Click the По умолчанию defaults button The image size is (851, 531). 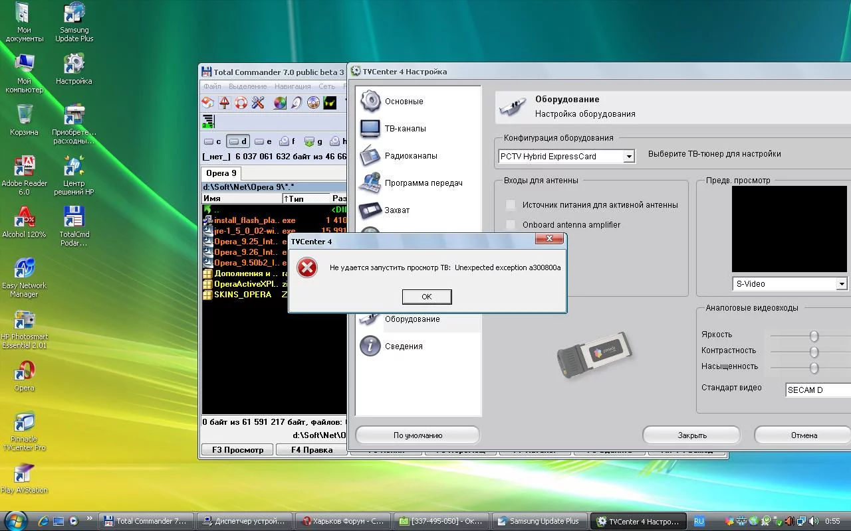[418, 435]
